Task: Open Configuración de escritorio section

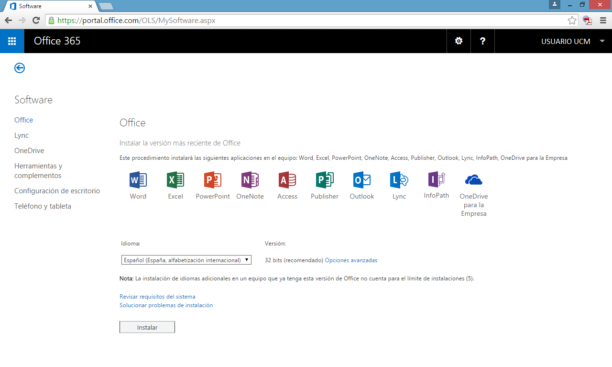Action: point(57,191)
